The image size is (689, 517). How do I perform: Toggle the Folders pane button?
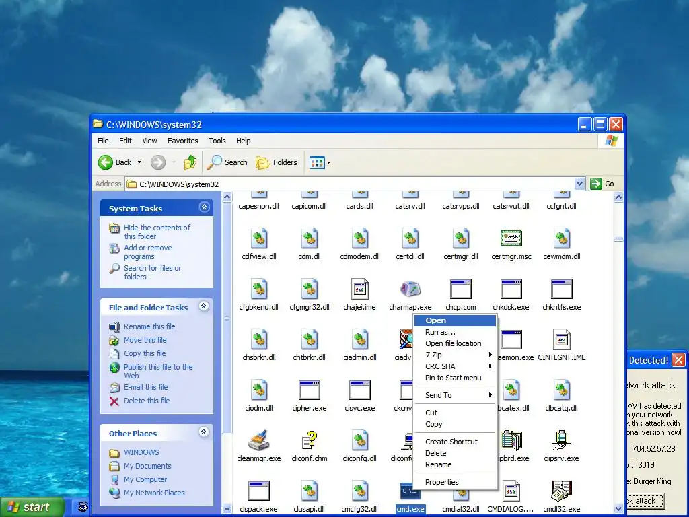tap(277, 162)
